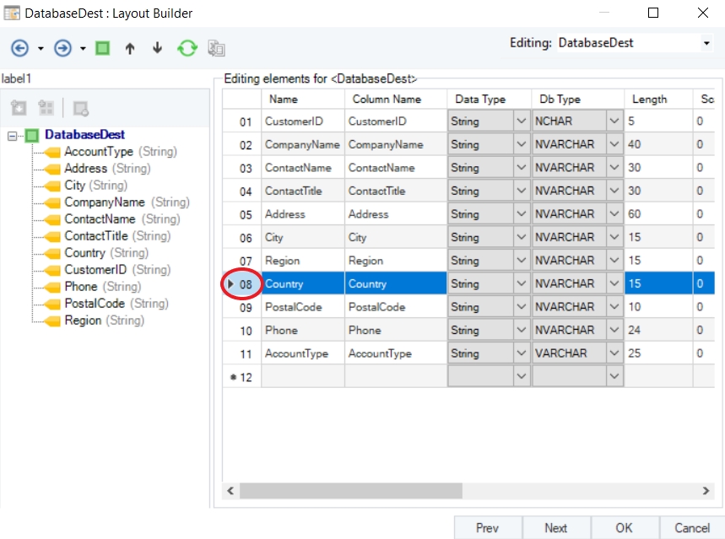Click the Length cell for Phone row
The width and height of the screenshot is (725, 539).
coord(657,331)
